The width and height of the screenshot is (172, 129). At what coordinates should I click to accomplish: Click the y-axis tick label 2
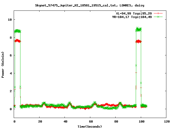click(11, 91)
